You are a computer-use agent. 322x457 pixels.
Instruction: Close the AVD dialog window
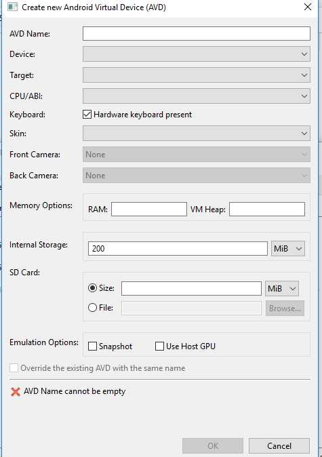pyautogui.click(x=308, y=7)
